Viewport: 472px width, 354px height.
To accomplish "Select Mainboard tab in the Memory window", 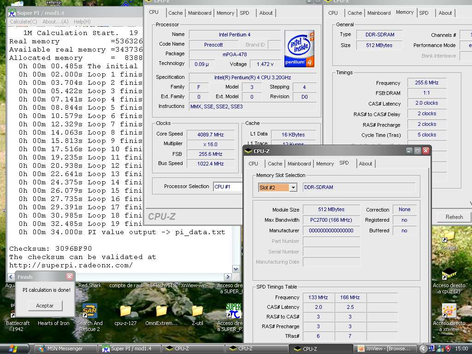I will click(x=379, y=13).
